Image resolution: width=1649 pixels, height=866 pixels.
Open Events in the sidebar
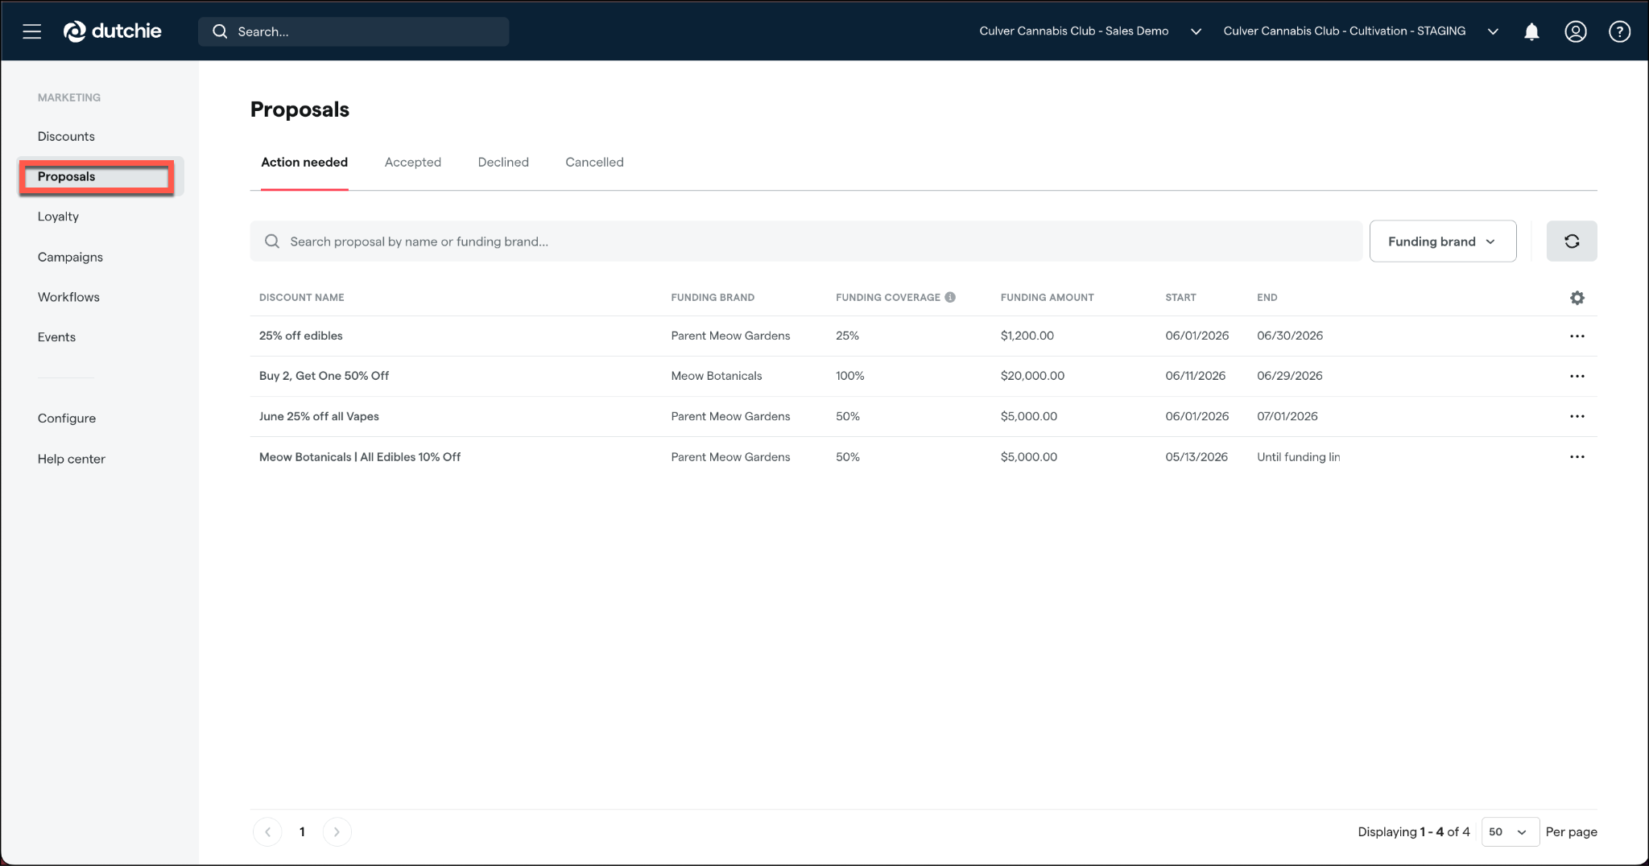point(56,337)
